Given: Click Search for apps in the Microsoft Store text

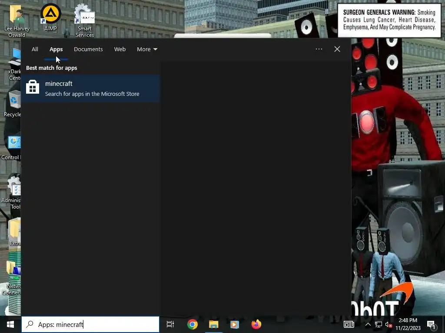Looking at the screenshot, I should 92,94.
